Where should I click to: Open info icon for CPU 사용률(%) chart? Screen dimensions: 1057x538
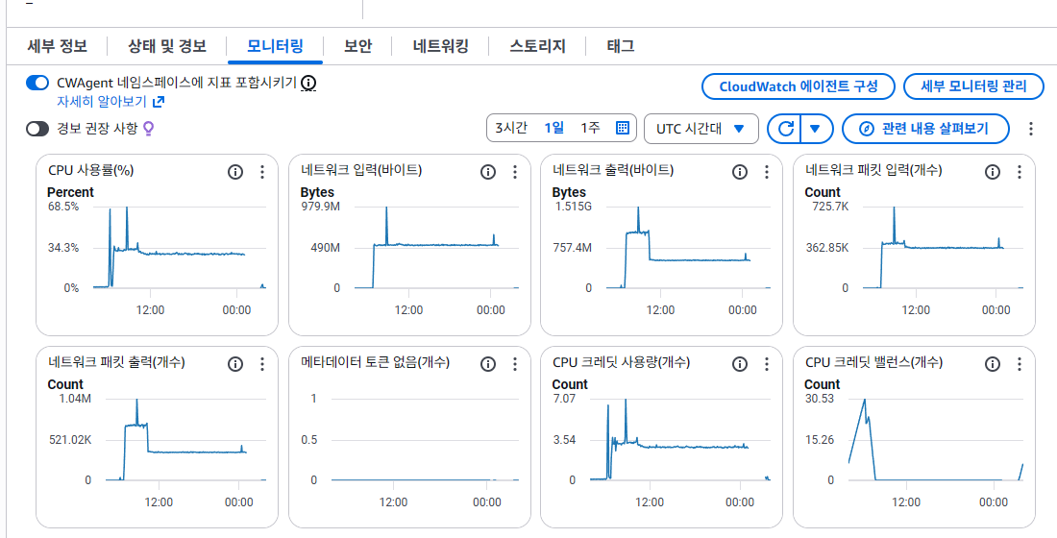click(x=235, y=172)
